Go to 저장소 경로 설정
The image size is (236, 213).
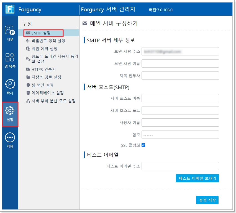point(46,77)
